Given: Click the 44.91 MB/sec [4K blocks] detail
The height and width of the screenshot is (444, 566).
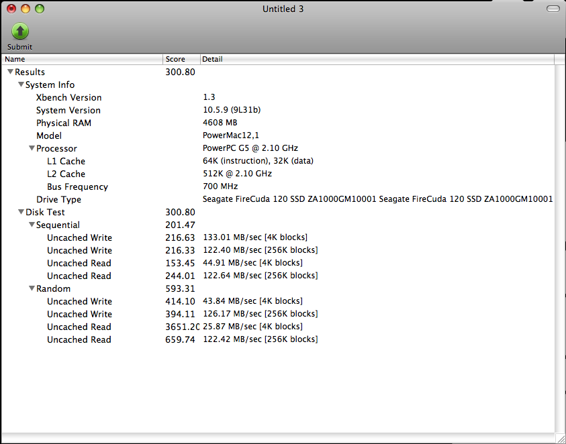Looking at the screenshot, I should click(x=252, y=263).
